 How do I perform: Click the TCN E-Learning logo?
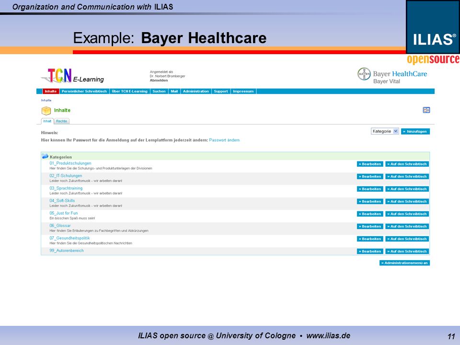(x=72, y=75)
